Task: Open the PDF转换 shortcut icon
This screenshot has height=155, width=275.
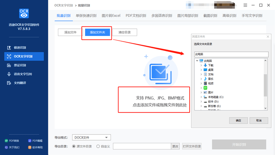Action: coord(6,141)
